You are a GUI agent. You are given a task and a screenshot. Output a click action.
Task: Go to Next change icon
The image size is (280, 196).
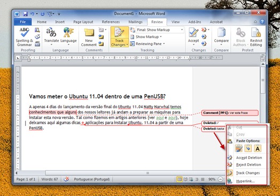pyautogui.click(x=204, y=44)
